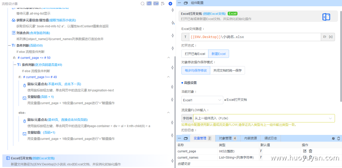Open the 从上一组件流入 (FLOW) dropdown
The image size is (342, 168).
pos(264,118)
